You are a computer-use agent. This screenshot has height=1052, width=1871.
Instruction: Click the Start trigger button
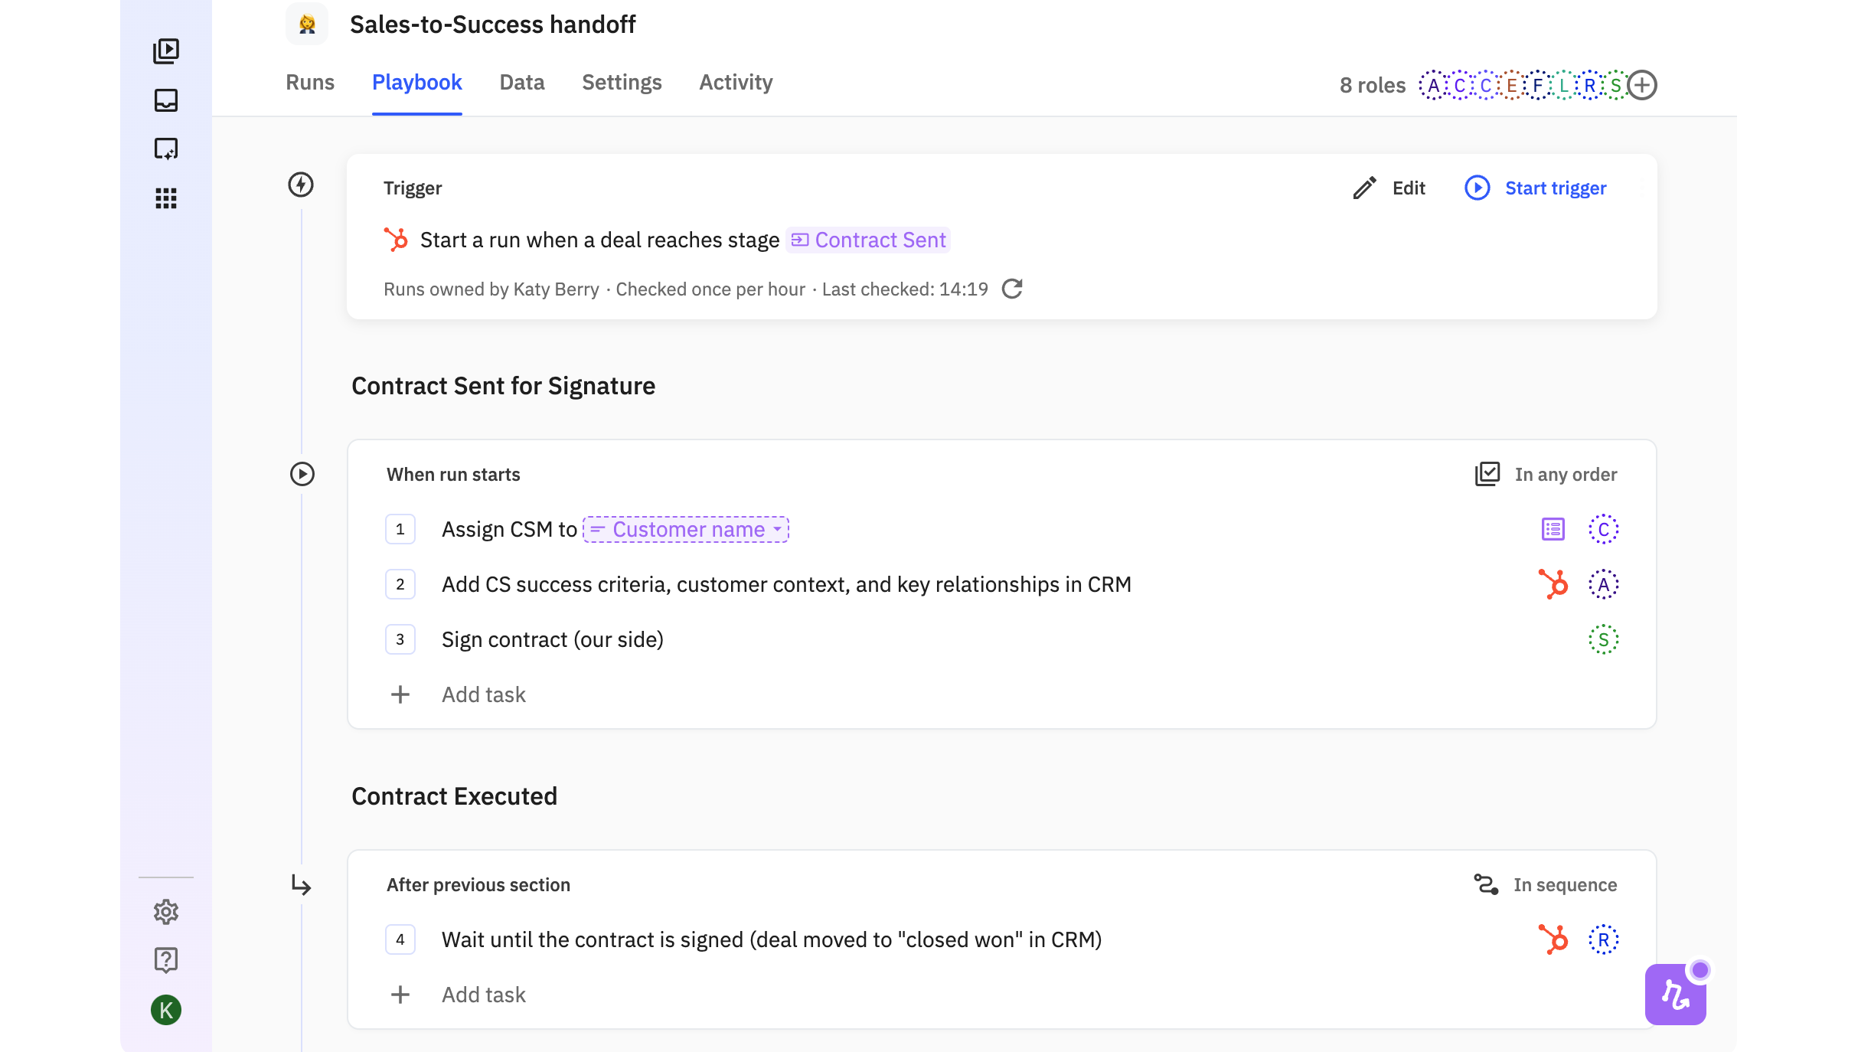pos(1536,188)
